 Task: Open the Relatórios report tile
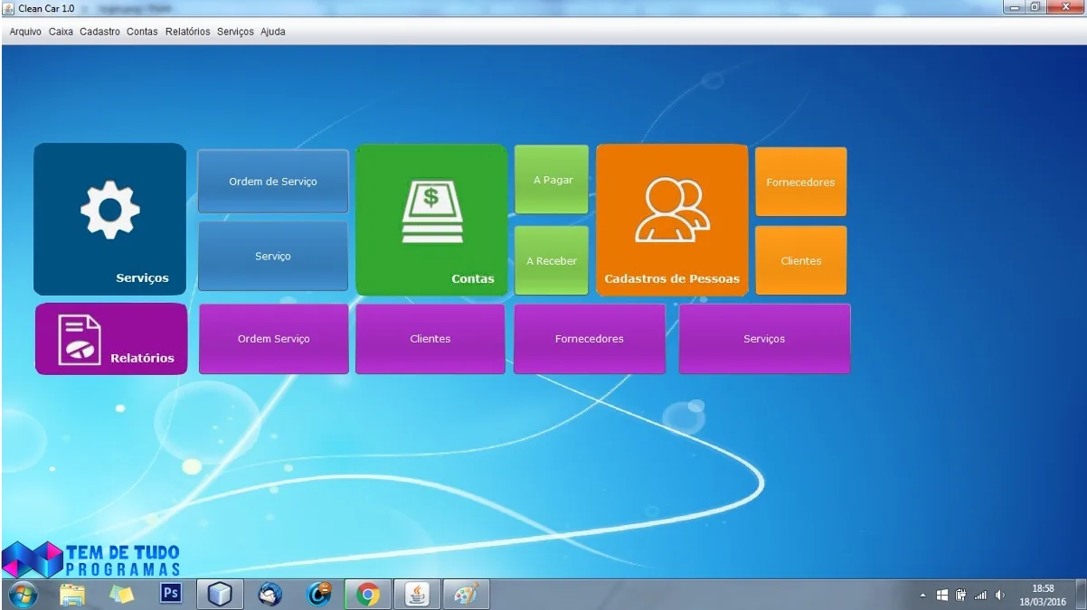[111, 339]
